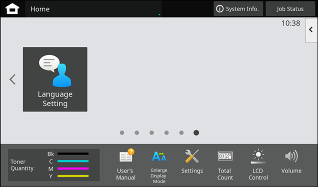Open the User's Manual
Viewport: 318px width, 187px height.
pyautogui.click(x=125, y=164)
